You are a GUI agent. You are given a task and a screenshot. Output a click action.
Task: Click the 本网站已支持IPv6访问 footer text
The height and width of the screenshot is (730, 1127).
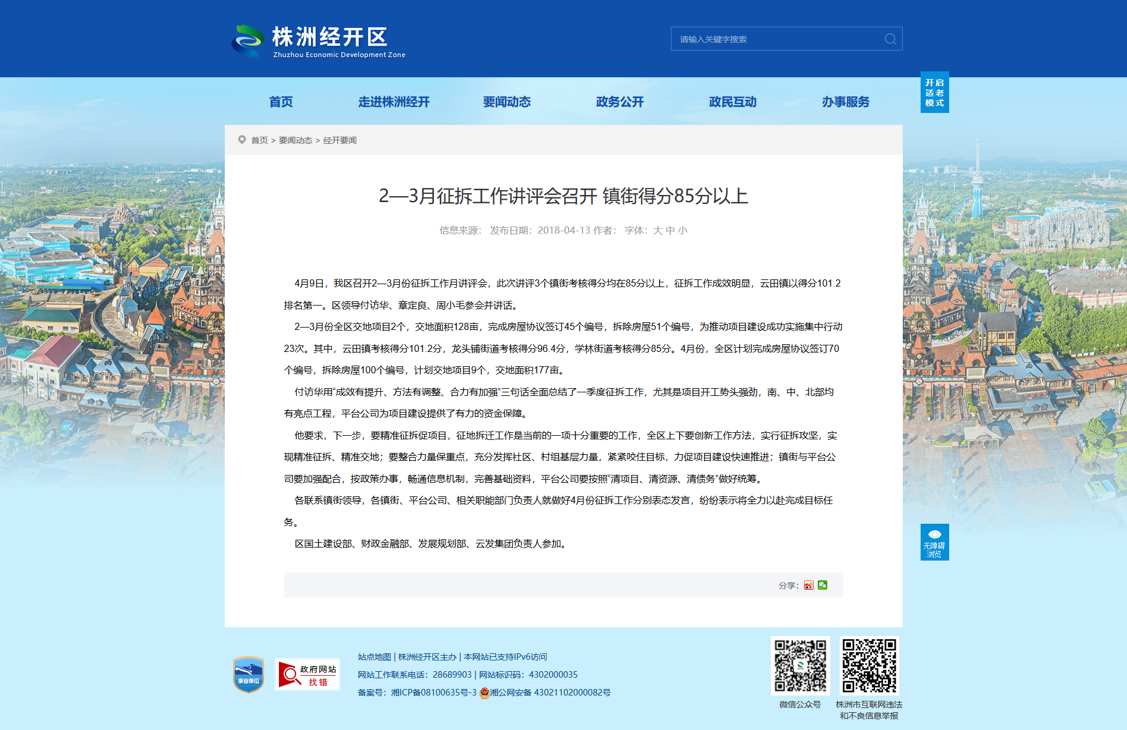coord(506,657)
